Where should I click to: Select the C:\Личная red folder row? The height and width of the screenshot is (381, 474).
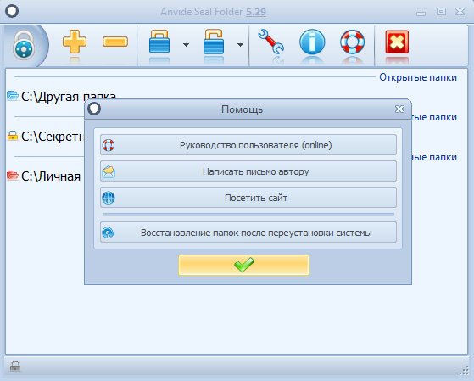click(x=44, y=176)
